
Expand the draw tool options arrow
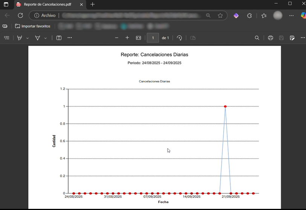[46, 38]
